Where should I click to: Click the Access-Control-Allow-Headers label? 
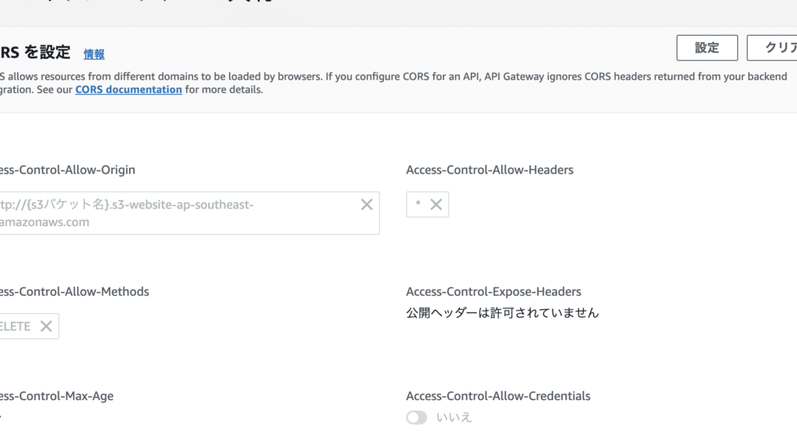(x=490, y=169)
